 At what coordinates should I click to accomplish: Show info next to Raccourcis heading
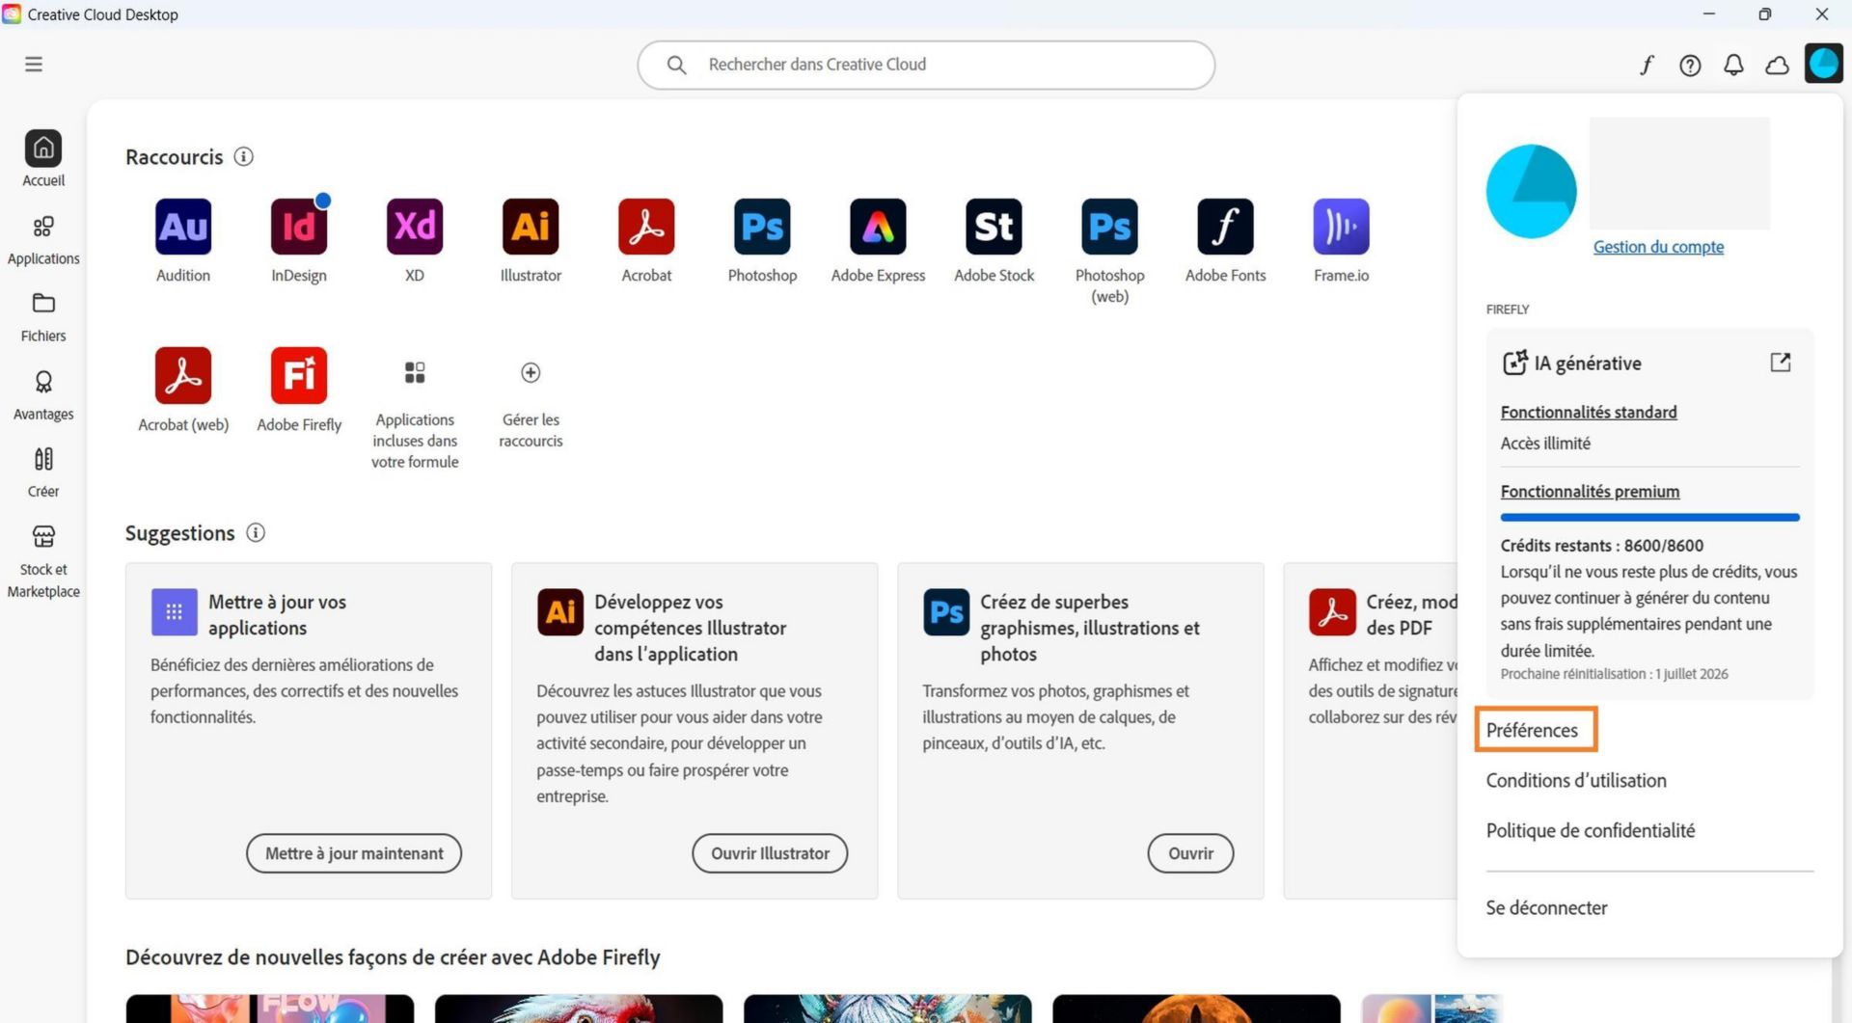243,156
